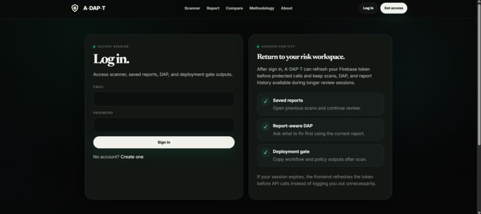Click the EMAIL field label
Viewport: 481px width, 214px height.
[x=98, y=87]
